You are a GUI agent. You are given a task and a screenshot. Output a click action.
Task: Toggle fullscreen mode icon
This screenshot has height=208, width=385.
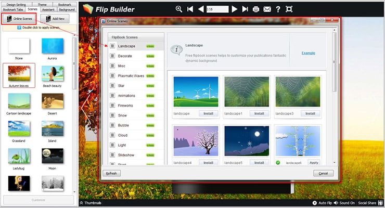(289, 9)
